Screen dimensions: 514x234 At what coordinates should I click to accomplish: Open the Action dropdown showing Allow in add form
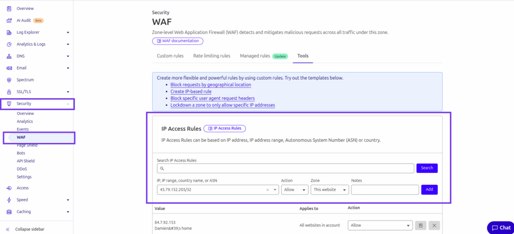[x=295, y=190]
